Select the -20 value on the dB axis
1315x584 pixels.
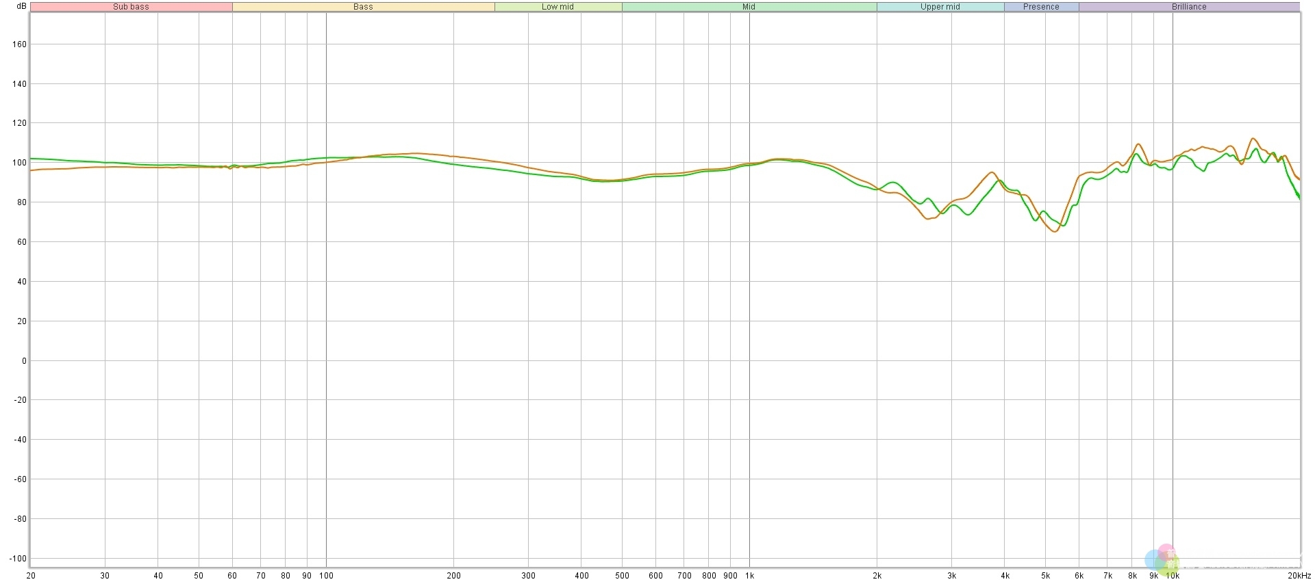coord(19,400)
